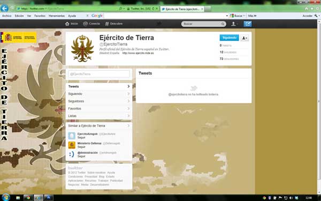Viewport: 321px width, 201px height.
Task: Follow Ministerio Defensa with Seguir
Action: tap(81, 147)
